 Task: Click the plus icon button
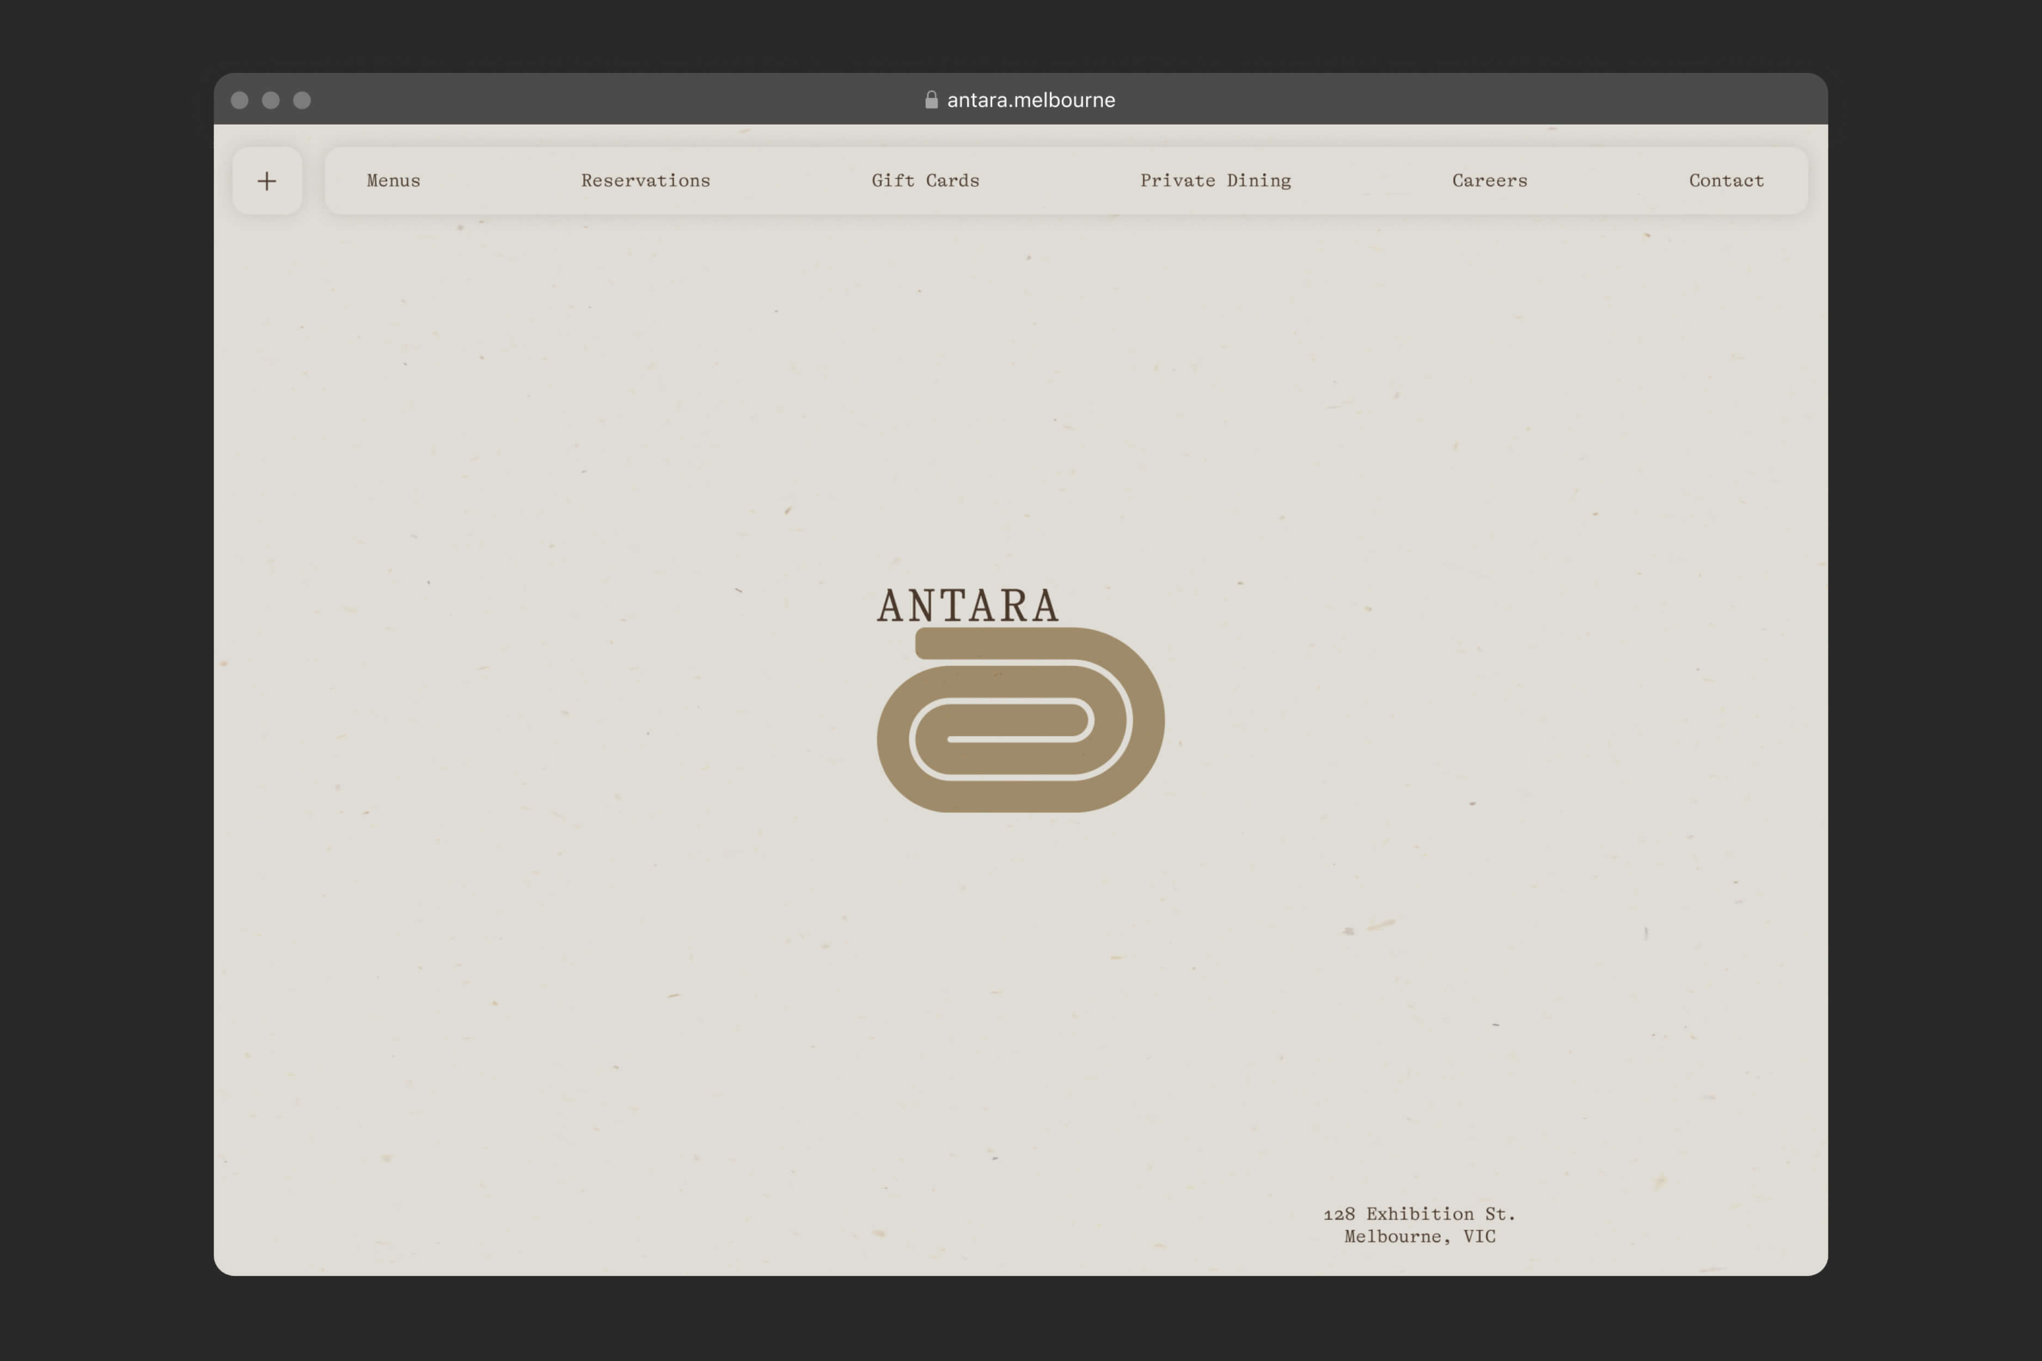tap(267, 181)
